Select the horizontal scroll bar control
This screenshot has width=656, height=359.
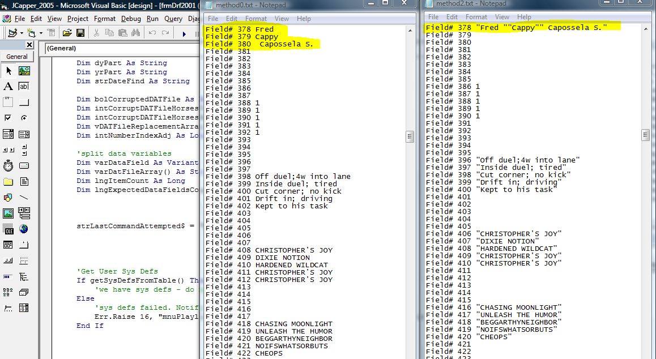8,150
